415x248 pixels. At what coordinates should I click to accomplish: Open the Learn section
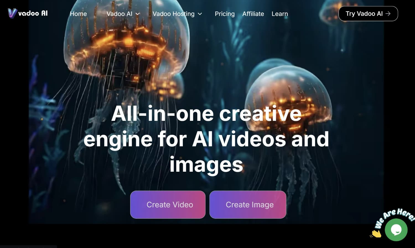(280, 14)
